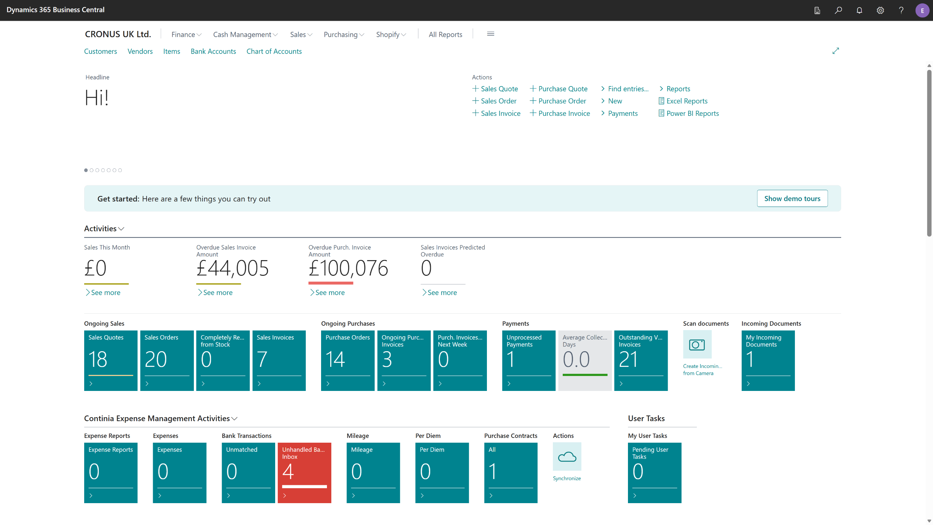This screenshot has width=933, height=525.
Task: Click the camera icon under Scan documents
Action: click(697, 344)
